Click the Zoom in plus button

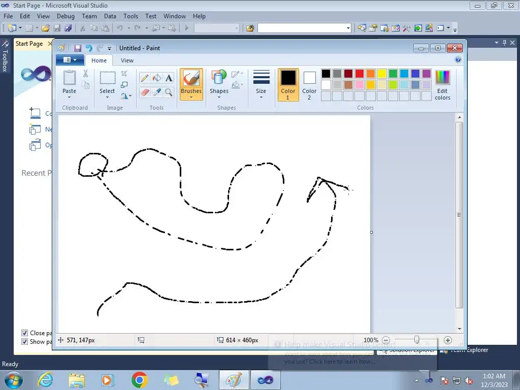pyautogui.click(x=448, y=340)
